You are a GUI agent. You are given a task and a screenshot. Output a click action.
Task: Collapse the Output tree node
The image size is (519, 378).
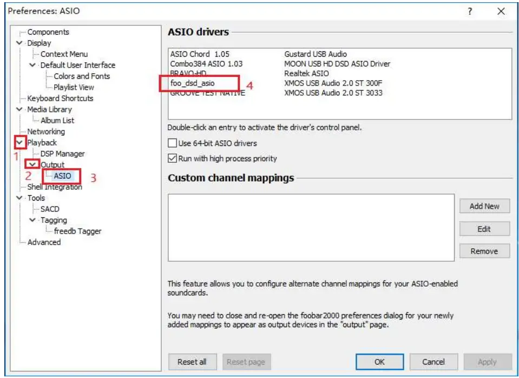click(x=34, y=164)
